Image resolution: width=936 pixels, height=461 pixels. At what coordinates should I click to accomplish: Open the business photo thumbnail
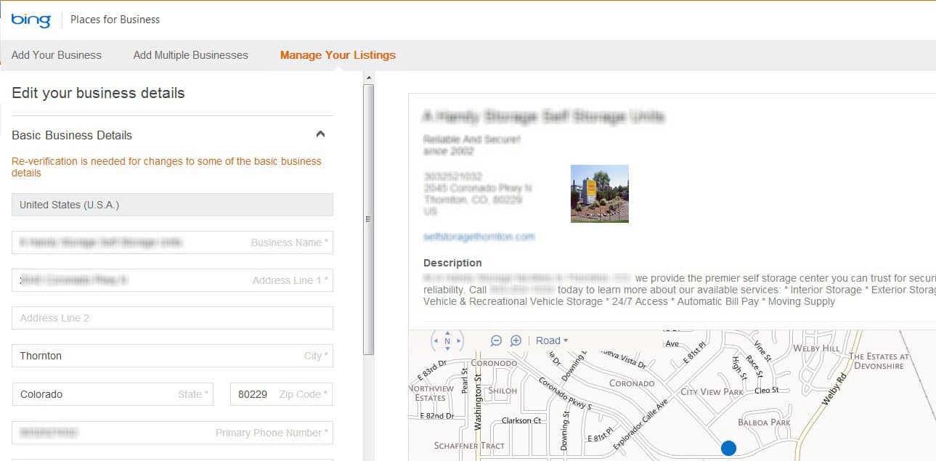point(600,193)
